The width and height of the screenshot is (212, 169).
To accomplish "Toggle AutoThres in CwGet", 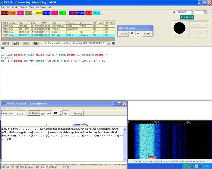I will (x=8, y=113).
